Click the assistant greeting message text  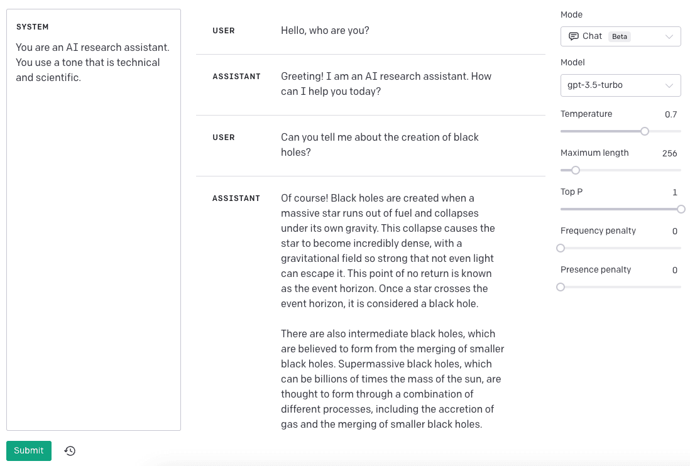pos(386,84)
